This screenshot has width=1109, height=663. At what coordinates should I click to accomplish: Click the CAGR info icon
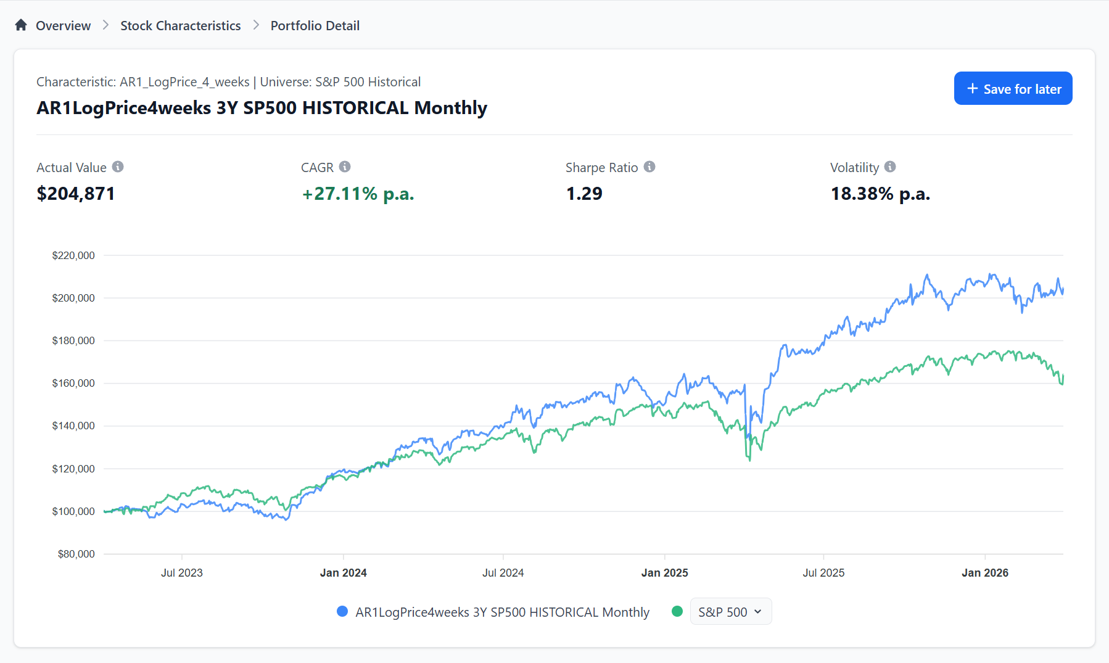(345, 167)
